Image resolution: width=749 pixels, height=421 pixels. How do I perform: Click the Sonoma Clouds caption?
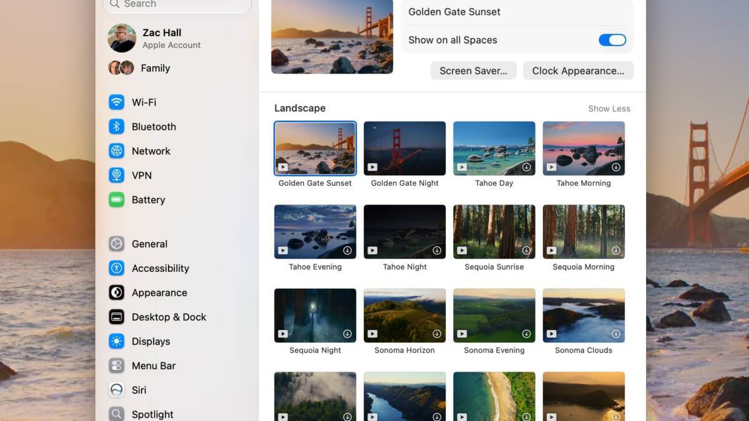(584, 351)
